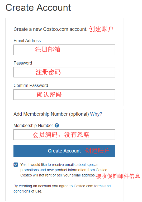Click the Email Address field label
The image size is (142, 202).
[x=27, y=41]
